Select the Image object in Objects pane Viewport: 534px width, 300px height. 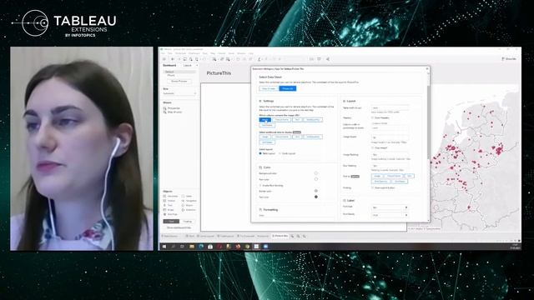click(169, 210)
